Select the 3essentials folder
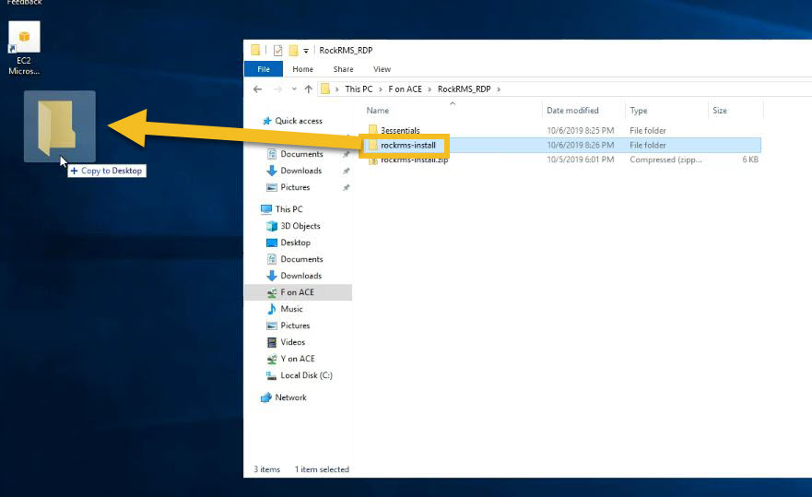This screenshot has width=812, height=497. coord(400,130)
